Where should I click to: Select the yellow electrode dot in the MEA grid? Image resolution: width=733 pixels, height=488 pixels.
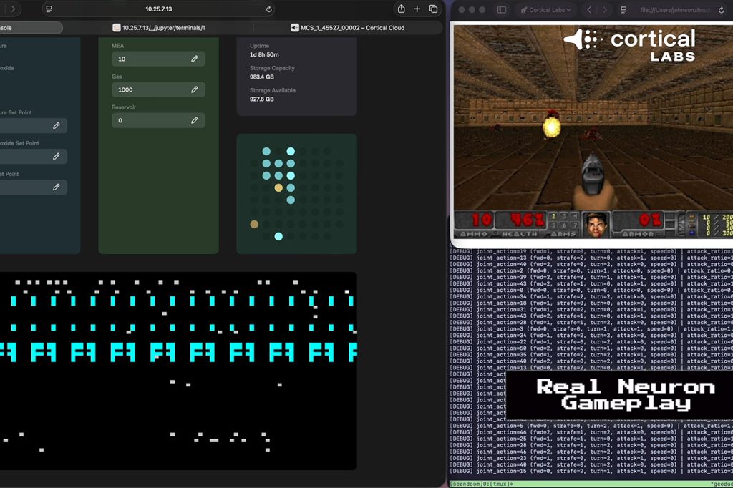[278, 188]
